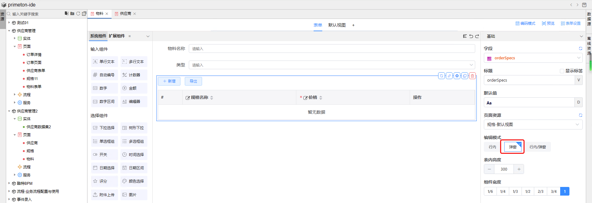Click the undo arrow in canvas toolbar
592x203 pixels.
coord(471,36)
